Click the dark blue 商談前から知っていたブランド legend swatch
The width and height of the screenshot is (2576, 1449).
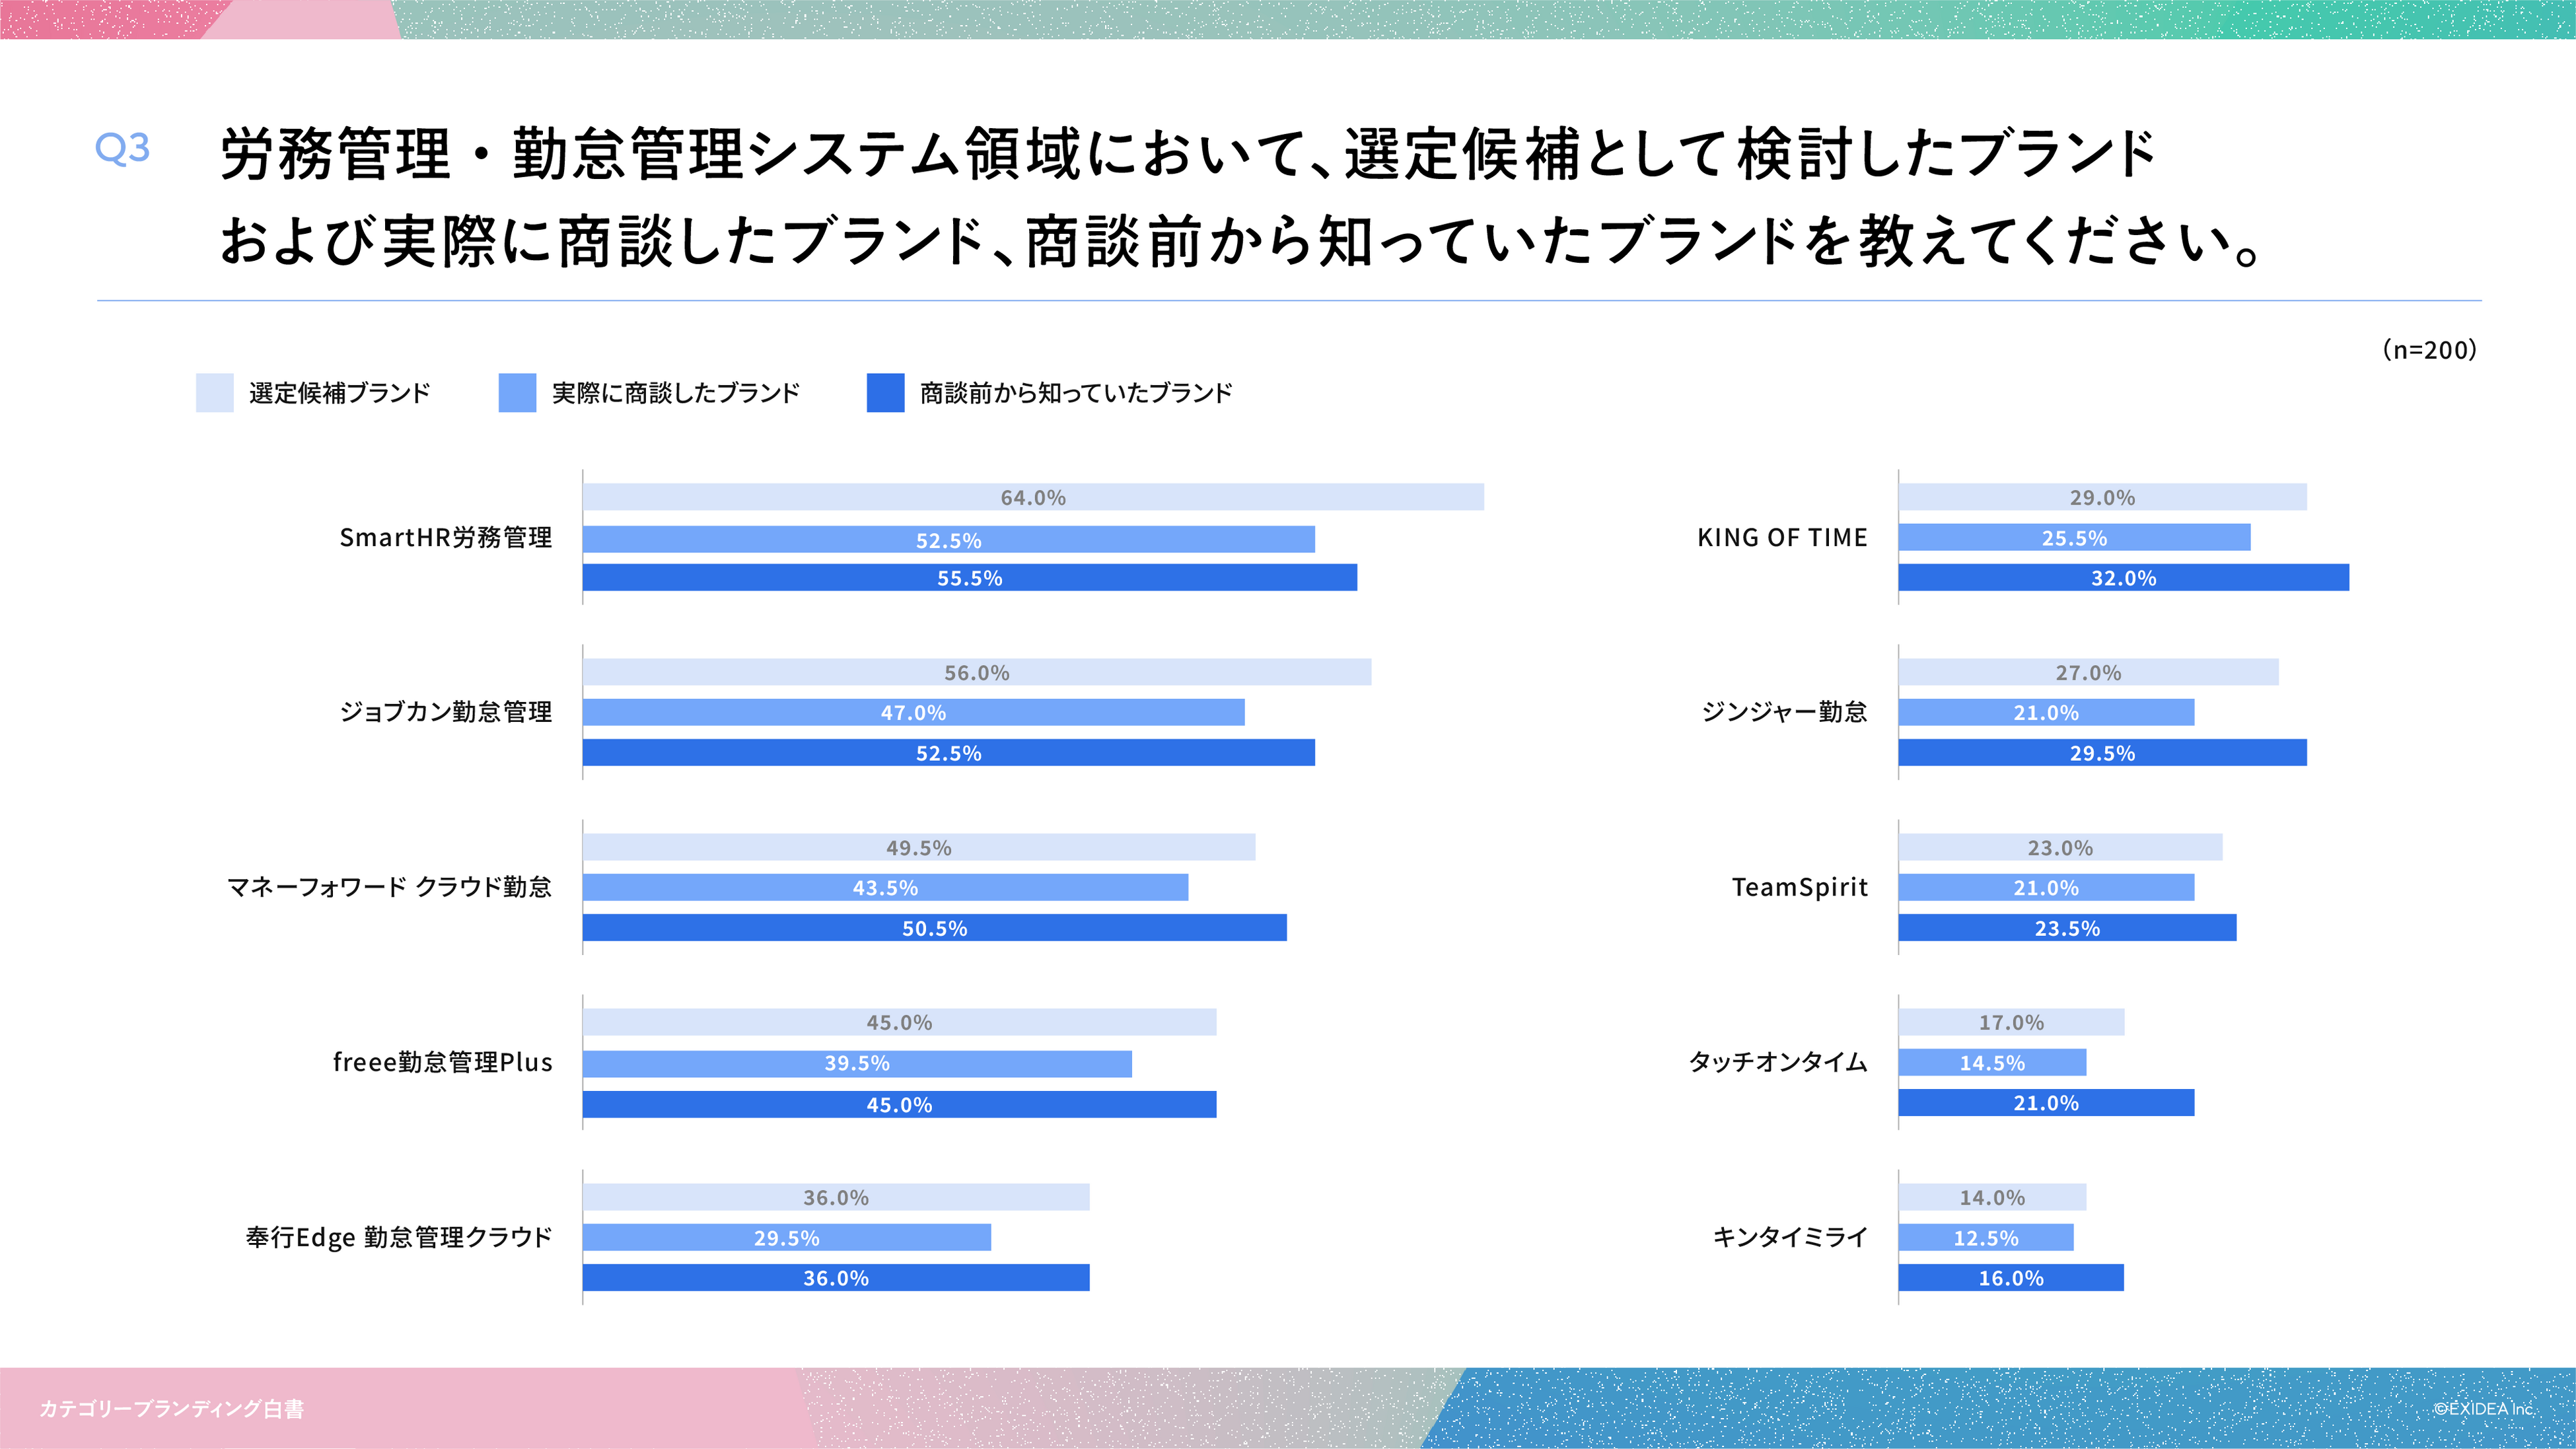[x=885, y=393]
